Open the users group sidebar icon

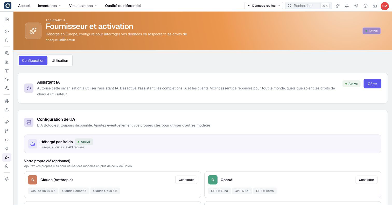point(7,53)
